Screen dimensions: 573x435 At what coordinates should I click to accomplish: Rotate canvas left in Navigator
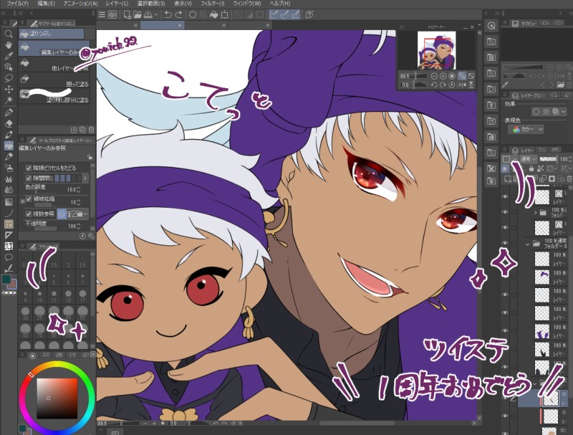(434, 85)
